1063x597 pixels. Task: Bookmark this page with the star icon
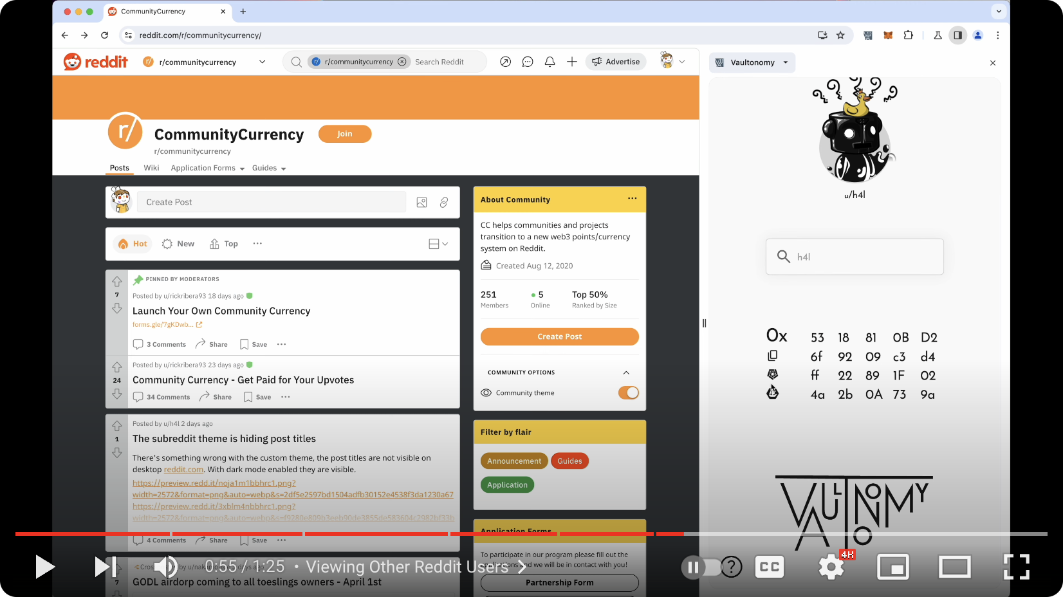point(840,35)
